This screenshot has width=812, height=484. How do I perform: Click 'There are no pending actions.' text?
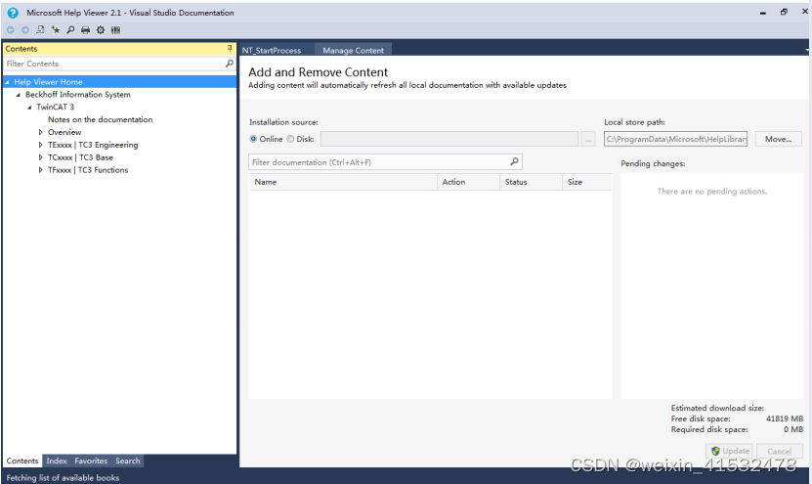(712, 192)
